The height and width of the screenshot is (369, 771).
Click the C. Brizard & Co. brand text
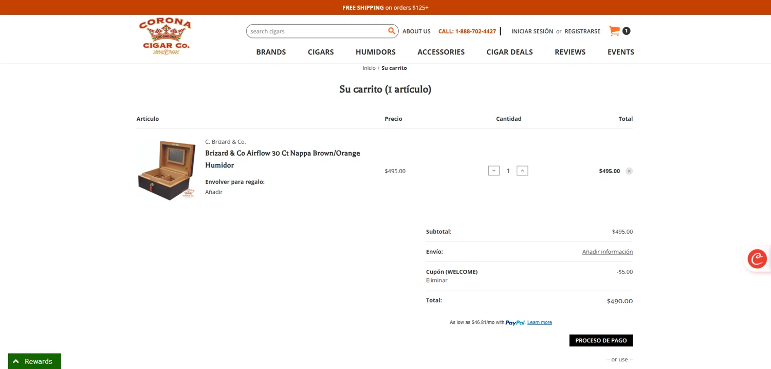(x=226, y=142)
